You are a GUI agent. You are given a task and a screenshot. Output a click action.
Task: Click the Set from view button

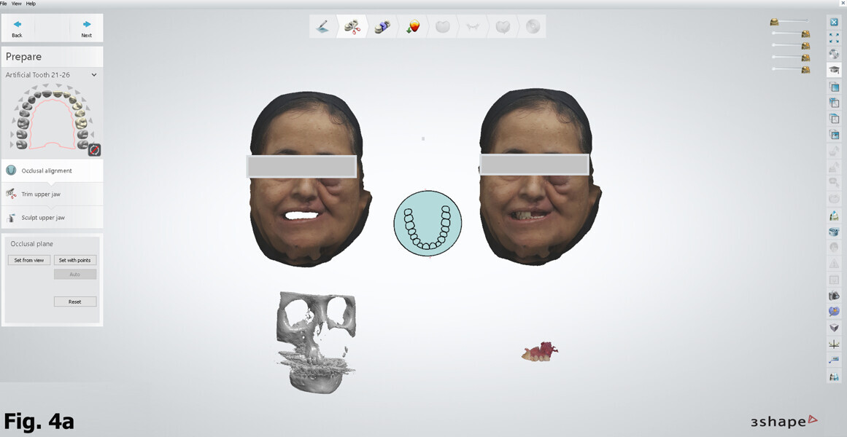tap(29, 260)
